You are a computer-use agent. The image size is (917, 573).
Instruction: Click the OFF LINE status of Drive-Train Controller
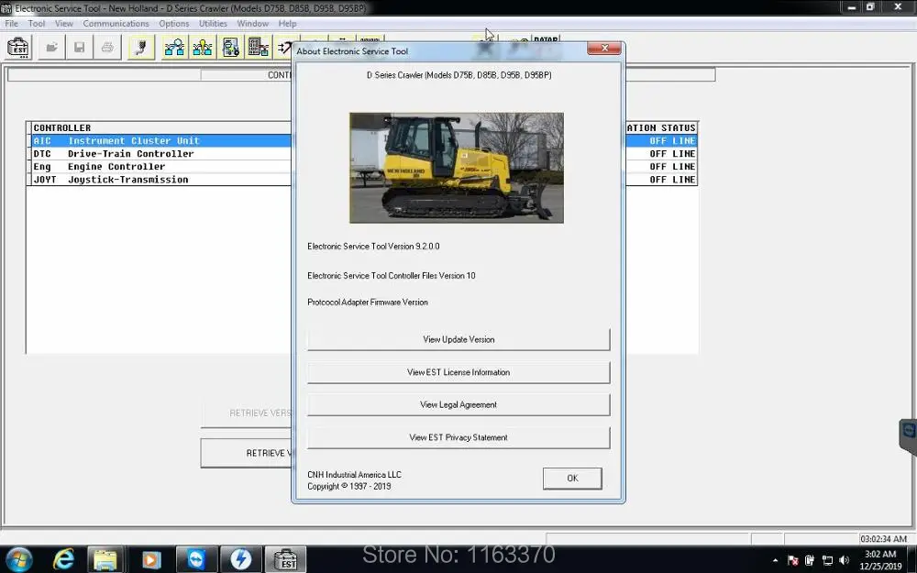tap(672, 154)
